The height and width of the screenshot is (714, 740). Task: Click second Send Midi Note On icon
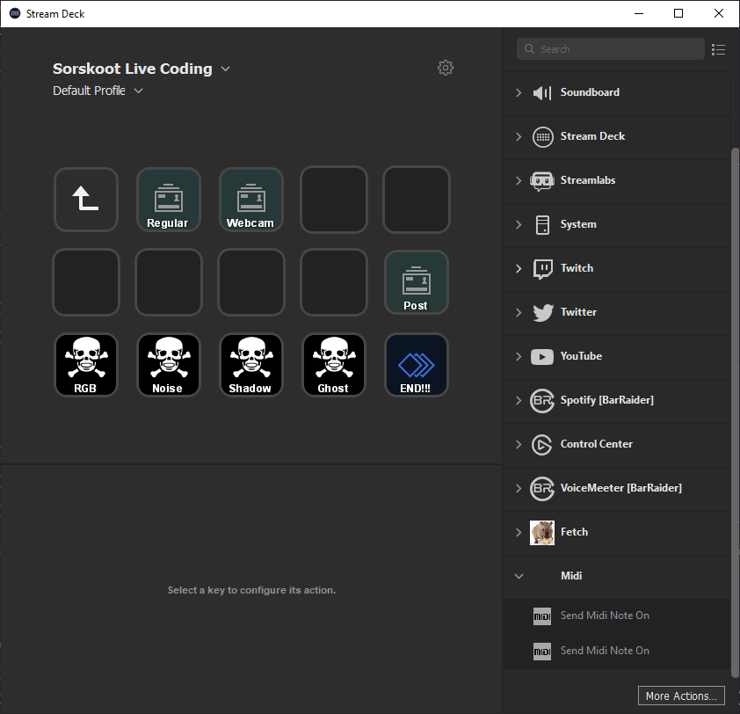541,652
